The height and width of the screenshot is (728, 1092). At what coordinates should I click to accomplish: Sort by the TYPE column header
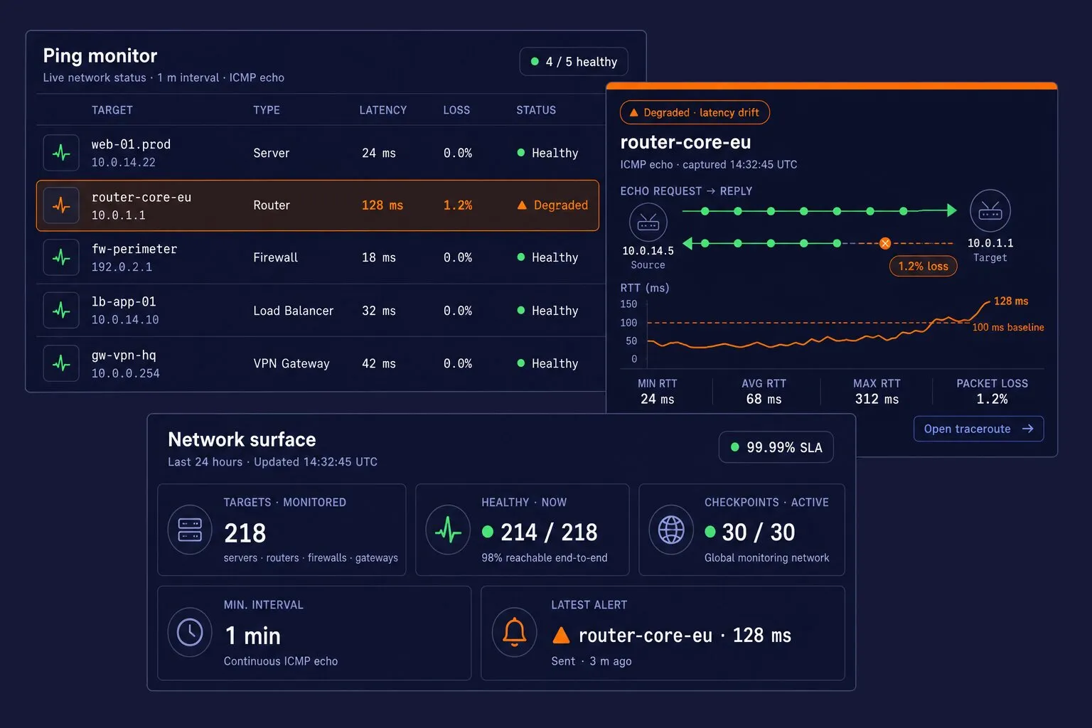tap(267, 110)
